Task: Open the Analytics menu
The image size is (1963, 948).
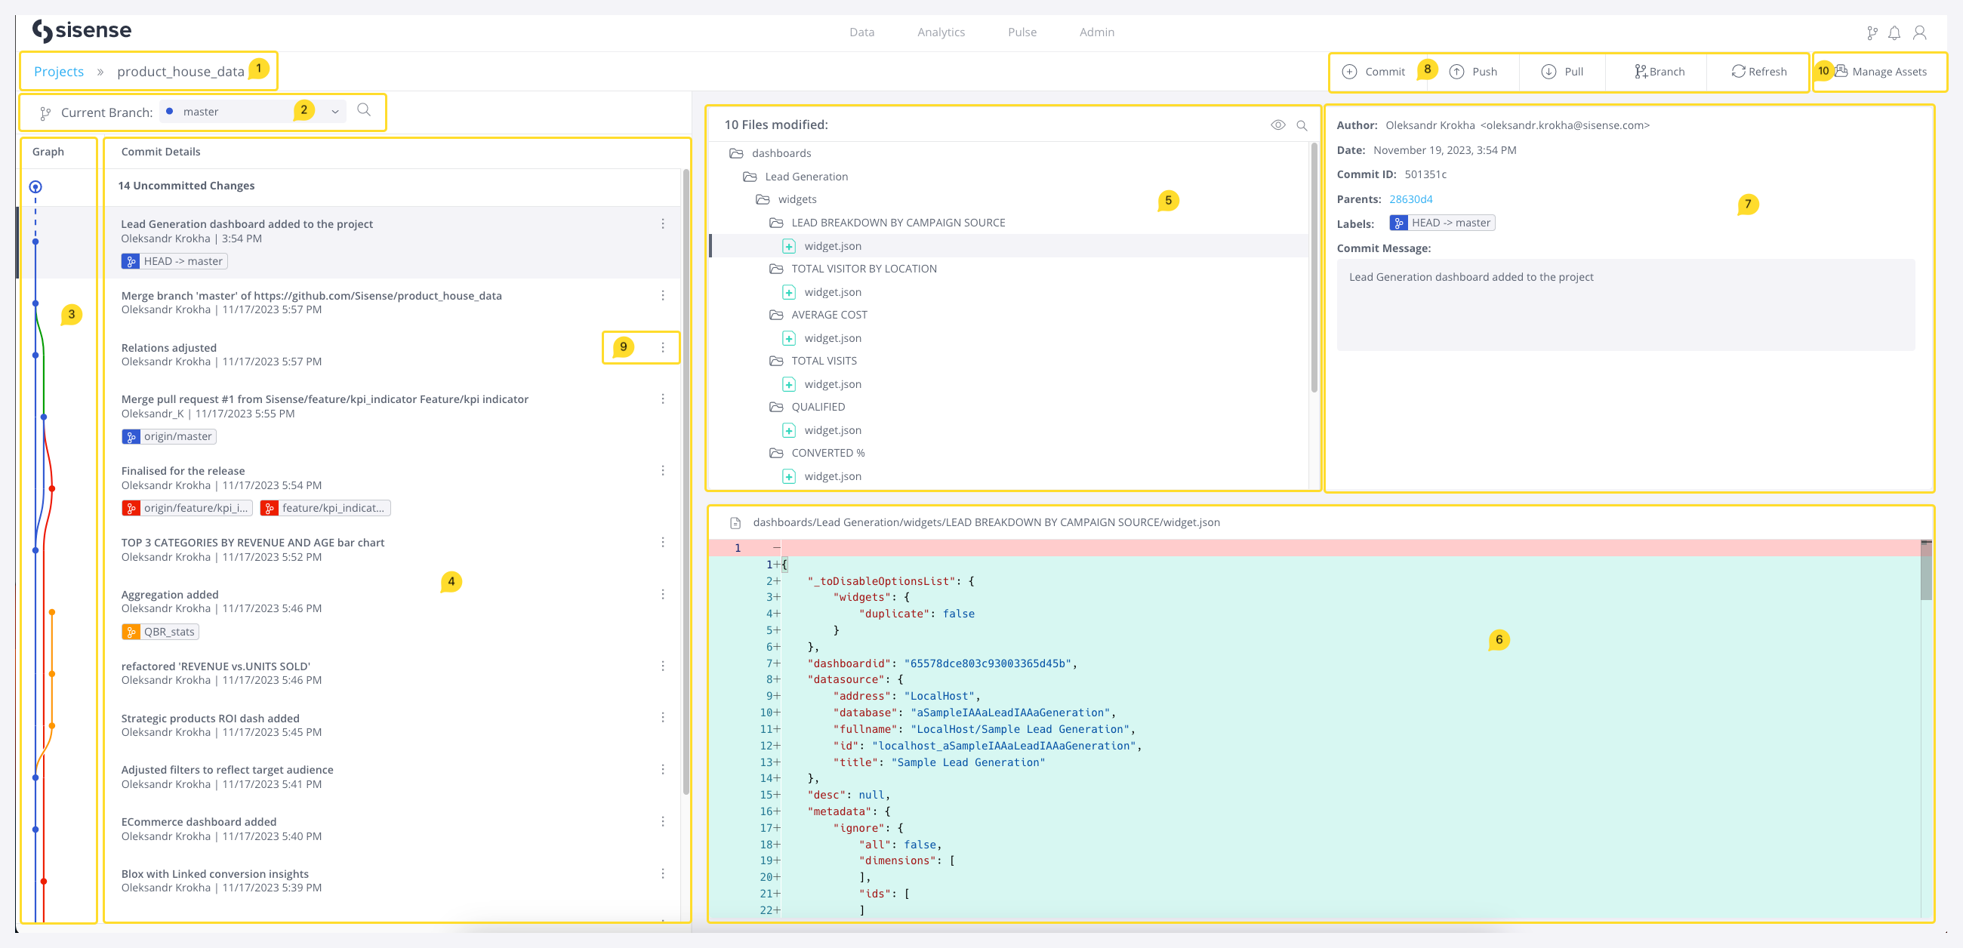Action: [941, 32]
